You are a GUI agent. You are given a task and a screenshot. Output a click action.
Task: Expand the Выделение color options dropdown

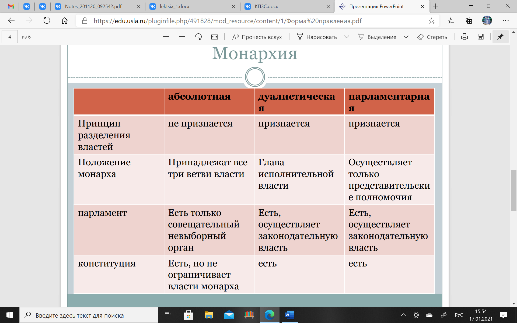[406, 37]
